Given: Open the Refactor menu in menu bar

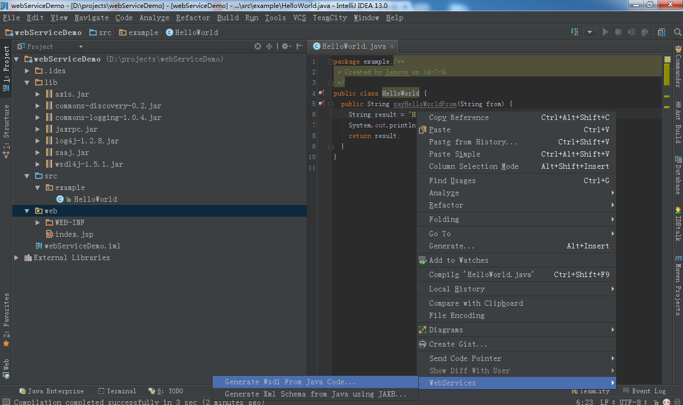Looking at the screenshot, I should point(193,18).
